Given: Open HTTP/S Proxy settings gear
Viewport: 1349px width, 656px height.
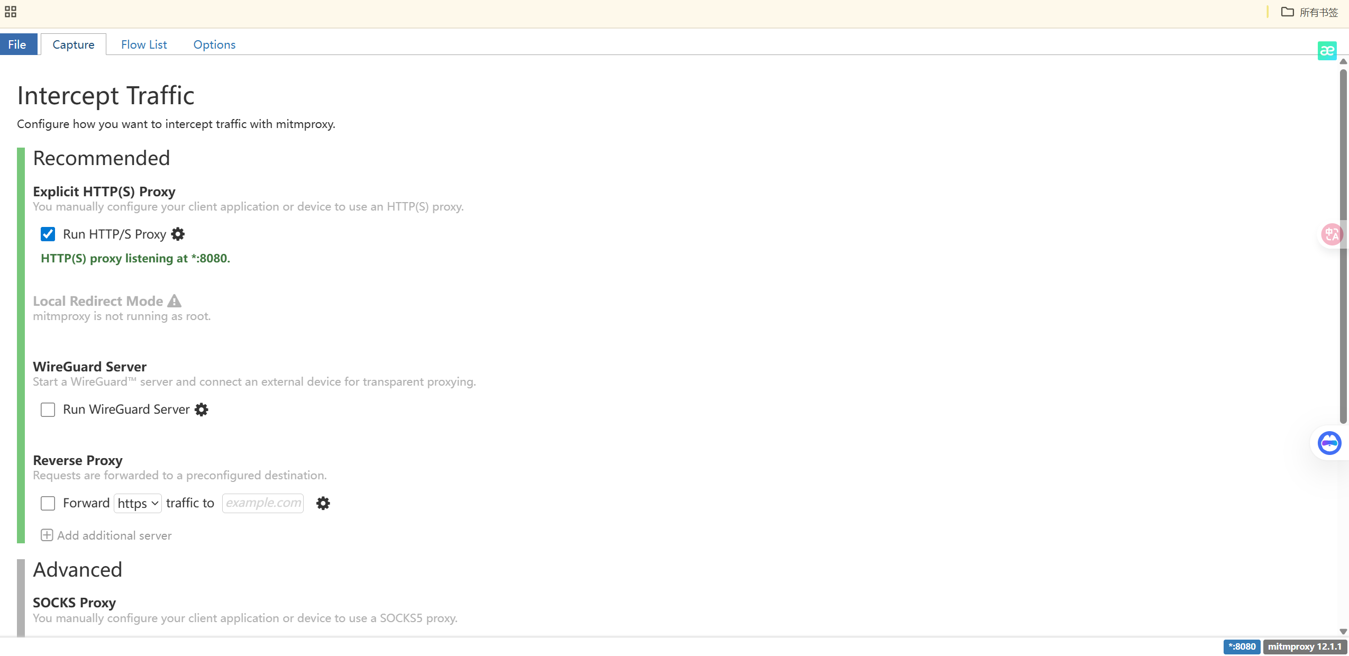Looking at the screenshot, I should [178, 234].
